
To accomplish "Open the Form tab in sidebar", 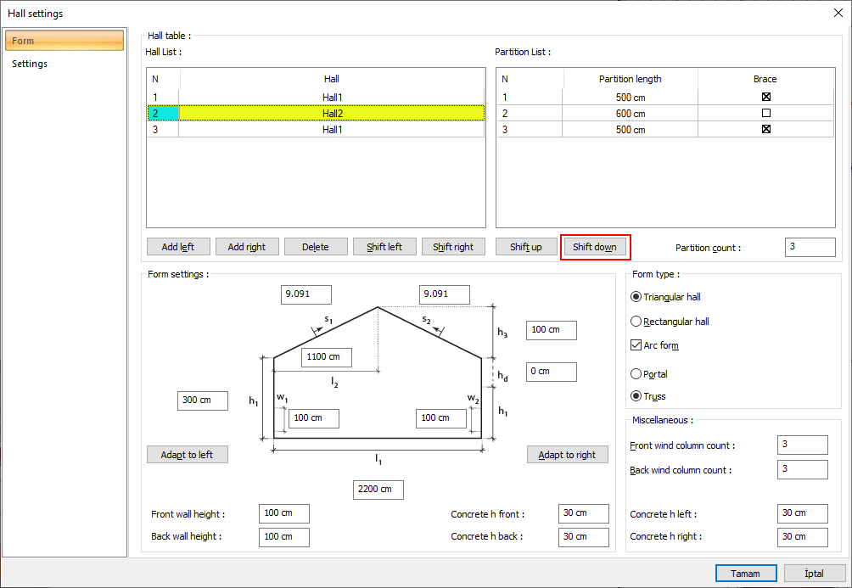I will tap(64, 41).
